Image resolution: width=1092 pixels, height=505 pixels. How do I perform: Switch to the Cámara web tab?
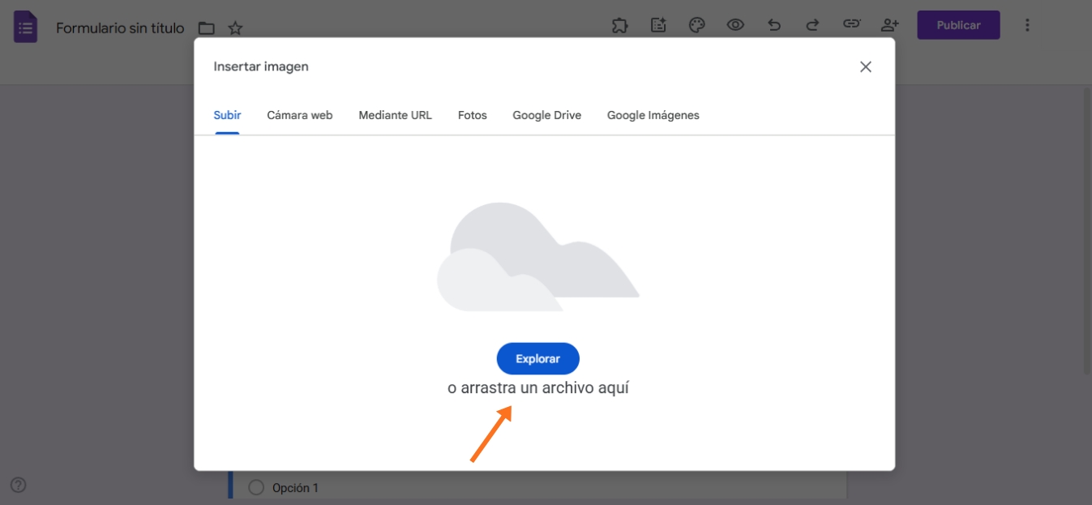[x=299, y=115]
